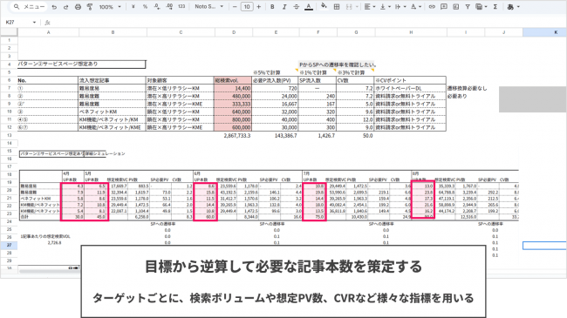Open the 123 number formats menu
Image resolution: width=567 pixels, height=318 pixels.
point(181,7)
